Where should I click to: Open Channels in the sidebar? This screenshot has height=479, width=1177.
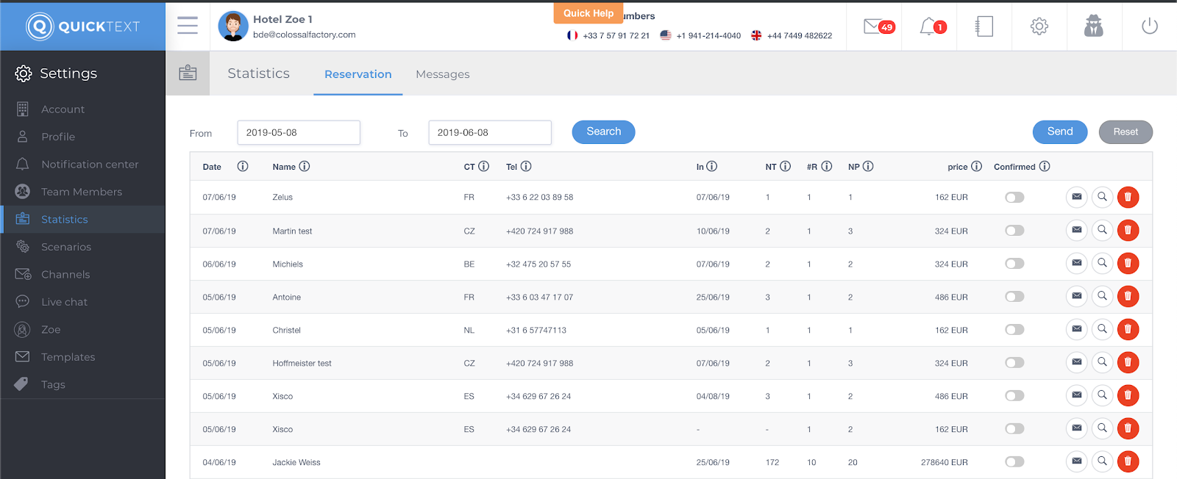tap(82, 275)
